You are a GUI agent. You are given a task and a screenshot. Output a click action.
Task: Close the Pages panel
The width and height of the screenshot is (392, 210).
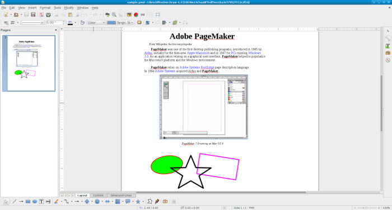coord(56,30)
